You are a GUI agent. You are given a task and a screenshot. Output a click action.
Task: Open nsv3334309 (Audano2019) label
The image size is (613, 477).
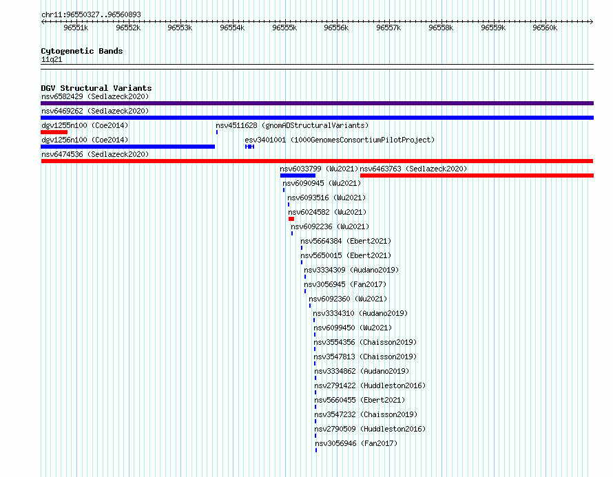click(x=351, y=270)
